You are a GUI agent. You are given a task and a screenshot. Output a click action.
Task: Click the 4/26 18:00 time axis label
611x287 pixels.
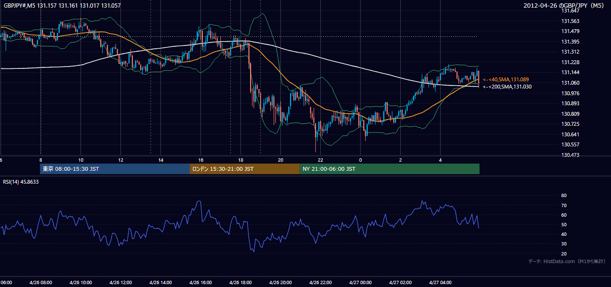click(x=240, y=282)
